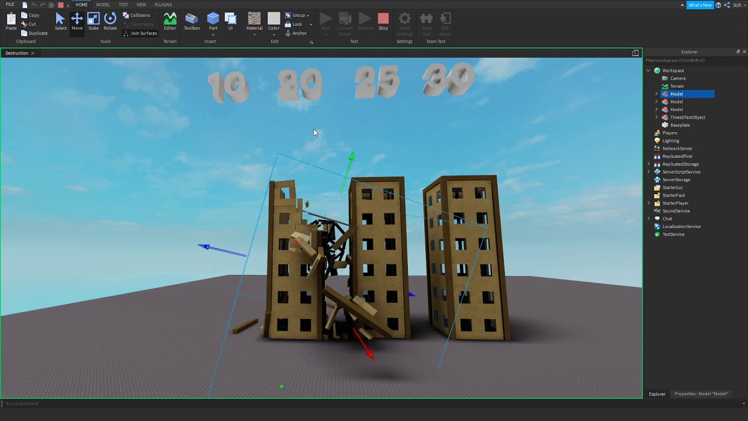
Task: Open the Properties - Model tab
Action: click(701, 394)
